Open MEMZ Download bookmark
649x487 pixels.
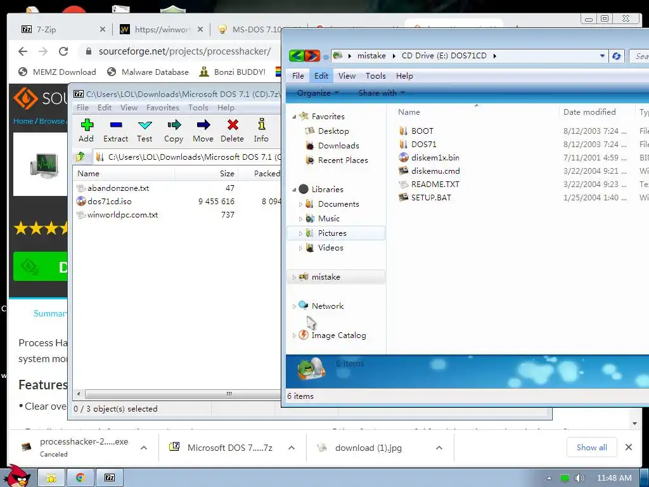pyautogui.click(x=57, y=72)
